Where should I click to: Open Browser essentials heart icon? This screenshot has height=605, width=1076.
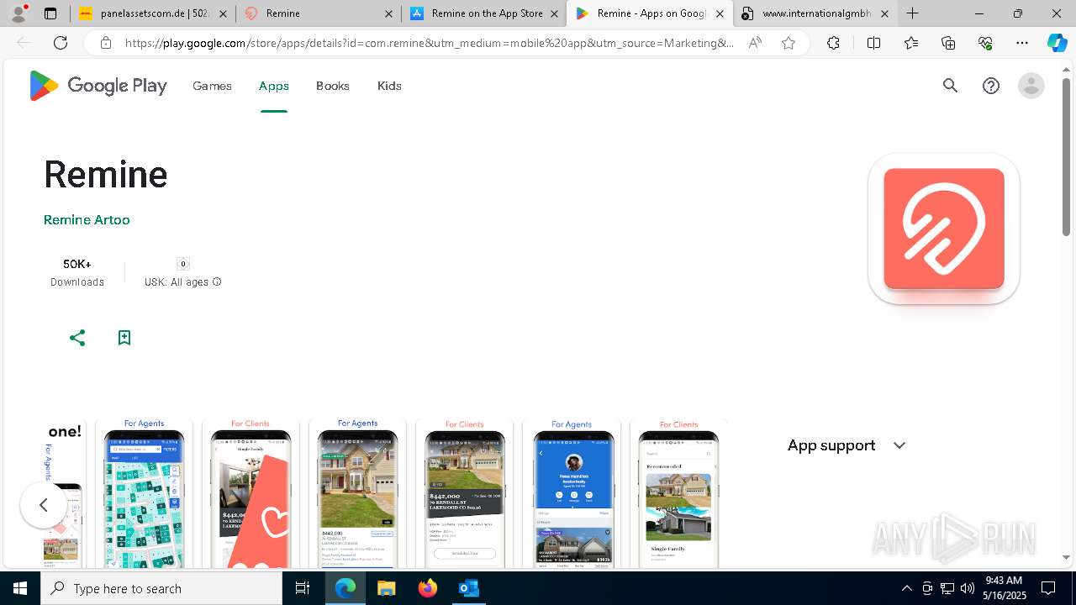click(985, 43)
